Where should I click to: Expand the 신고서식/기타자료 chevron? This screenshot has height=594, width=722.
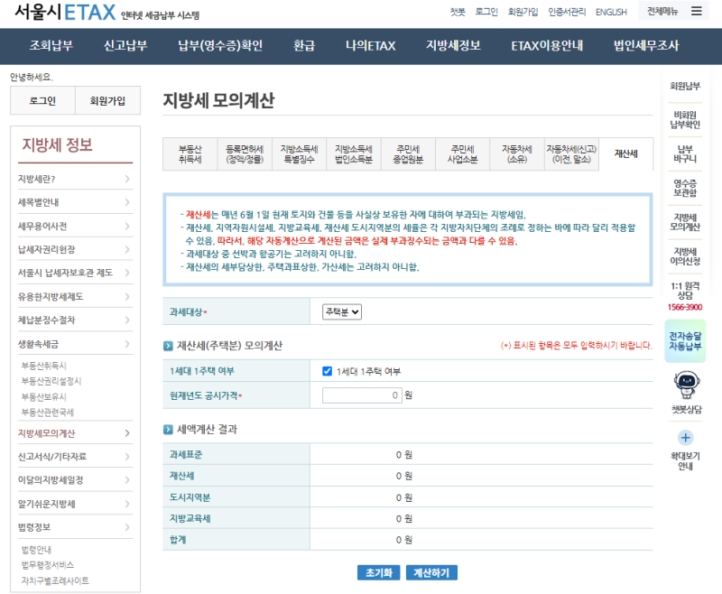(x=127, y=456)
